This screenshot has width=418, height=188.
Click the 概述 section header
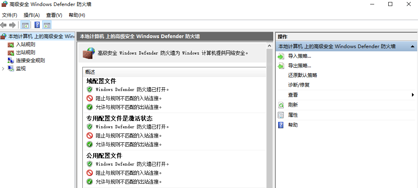[x=90, y=72]
